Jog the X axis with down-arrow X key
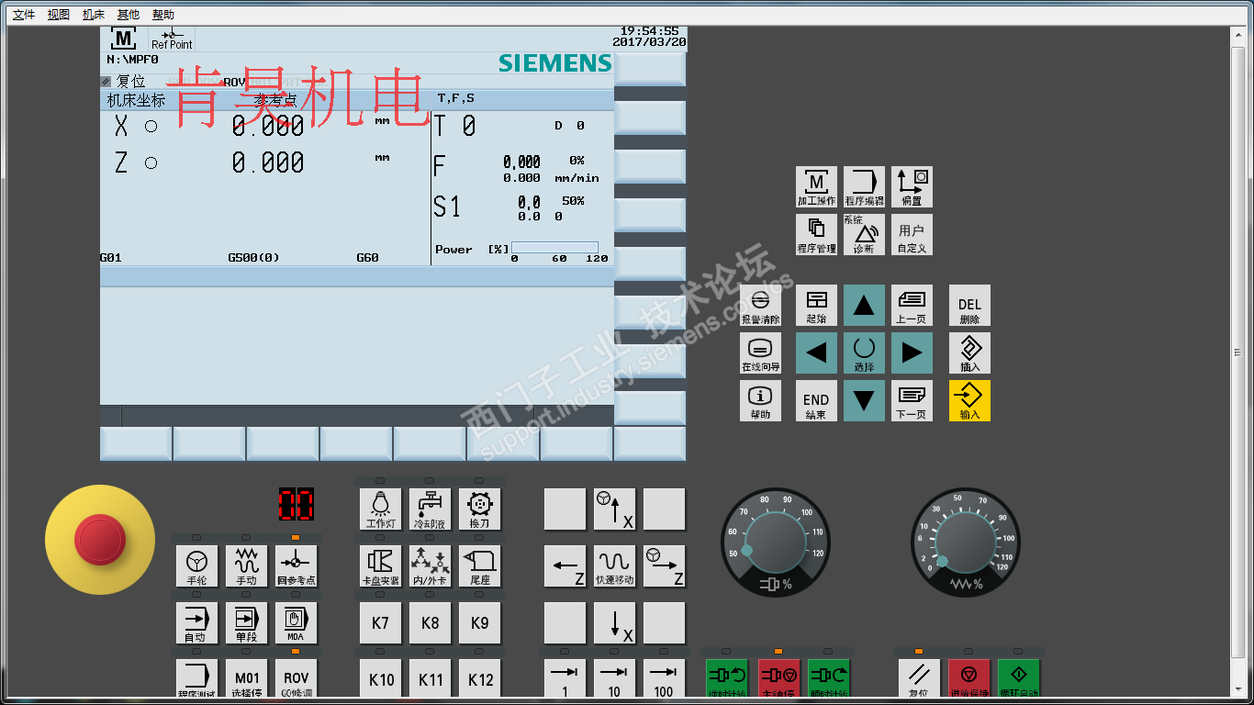This screenshot has height=705, width=1254. (614, 623)
